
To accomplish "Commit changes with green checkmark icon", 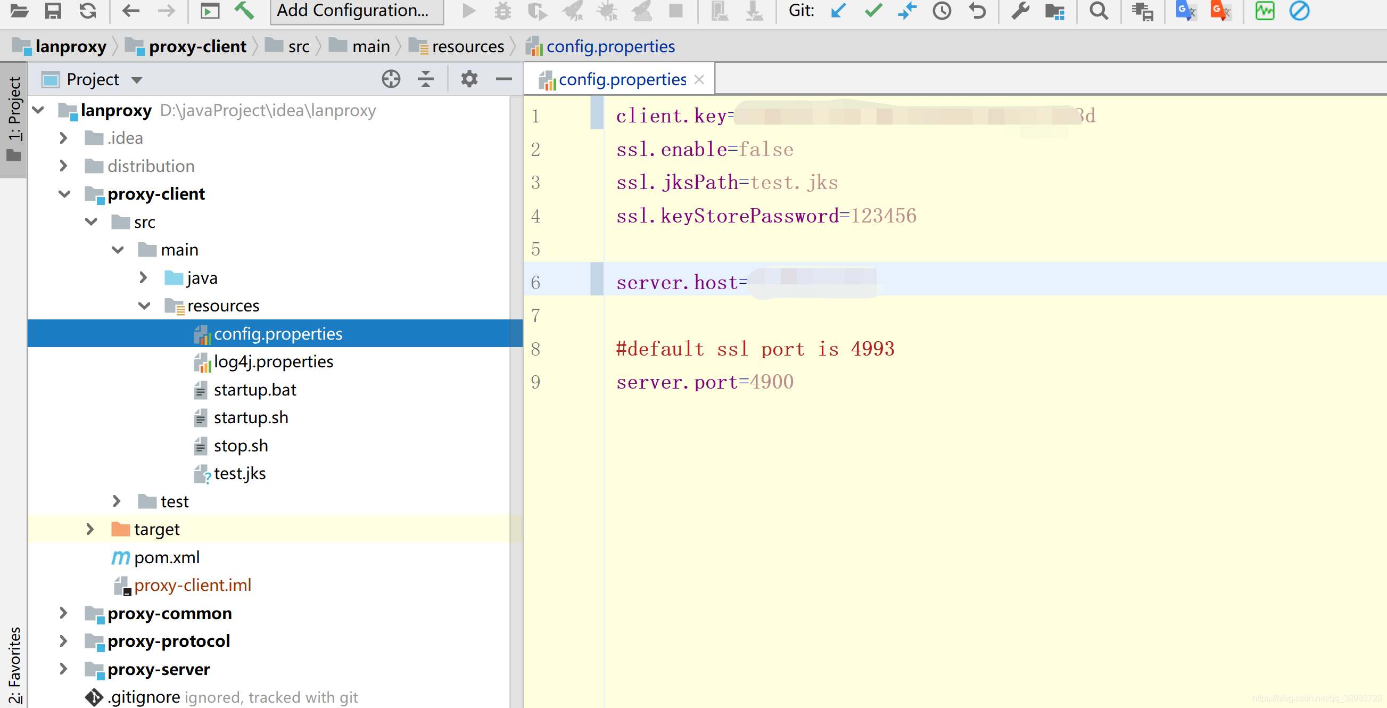I will (873, 10).
